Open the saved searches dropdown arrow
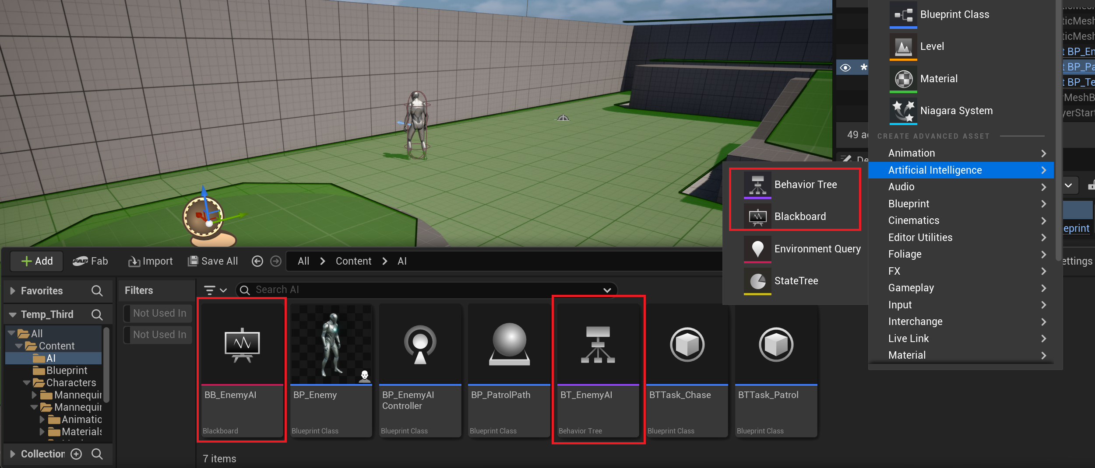This screenshot has width=1095, height=468. pos(607,290)
